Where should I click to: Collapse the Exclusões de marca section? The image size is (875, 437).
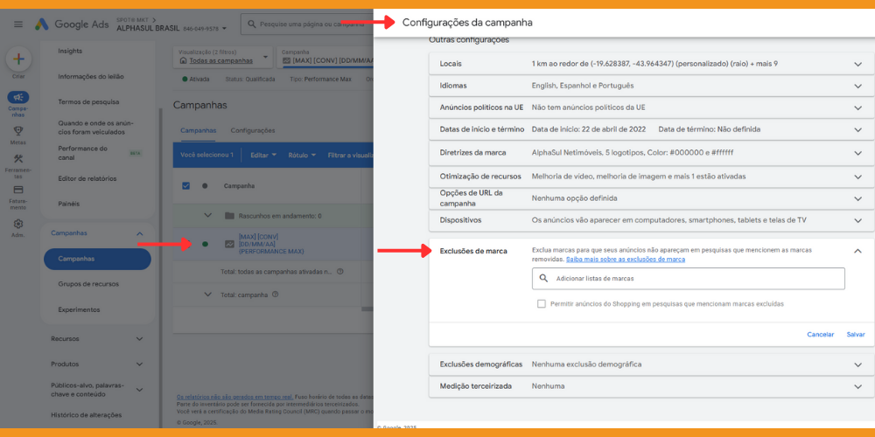tap(857, 251)
